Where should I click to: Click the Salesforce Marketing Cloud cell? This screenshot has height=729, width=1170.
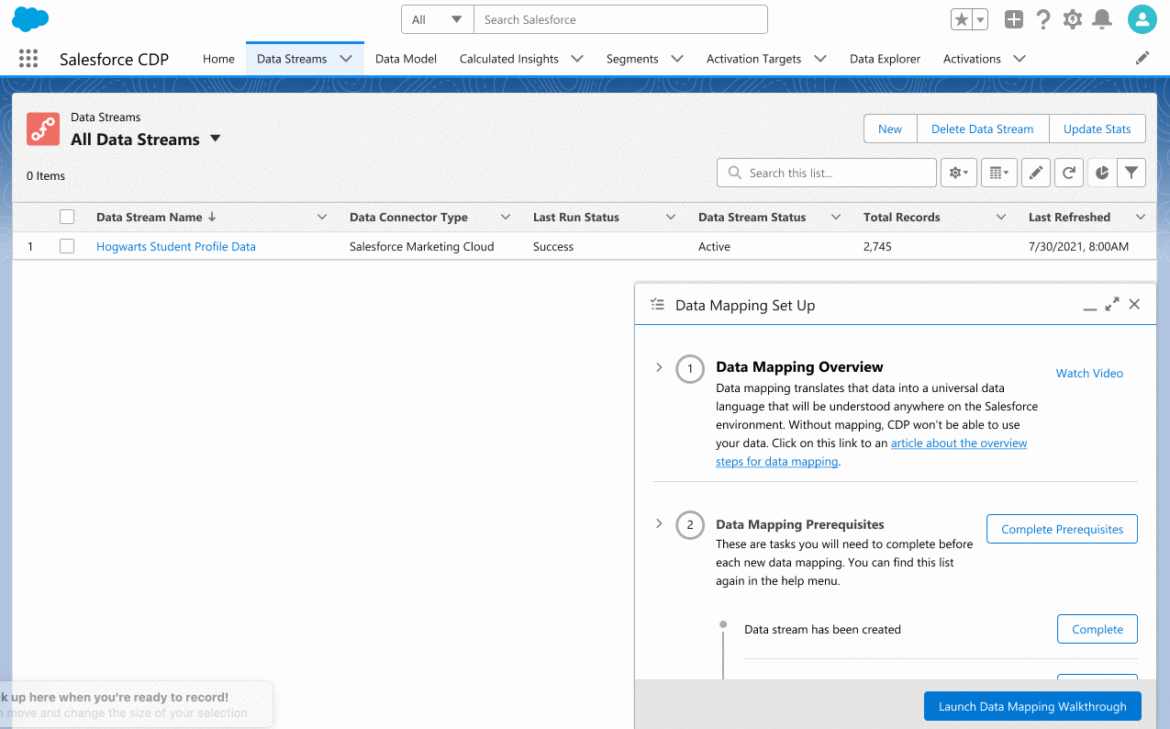click(421, 246)
